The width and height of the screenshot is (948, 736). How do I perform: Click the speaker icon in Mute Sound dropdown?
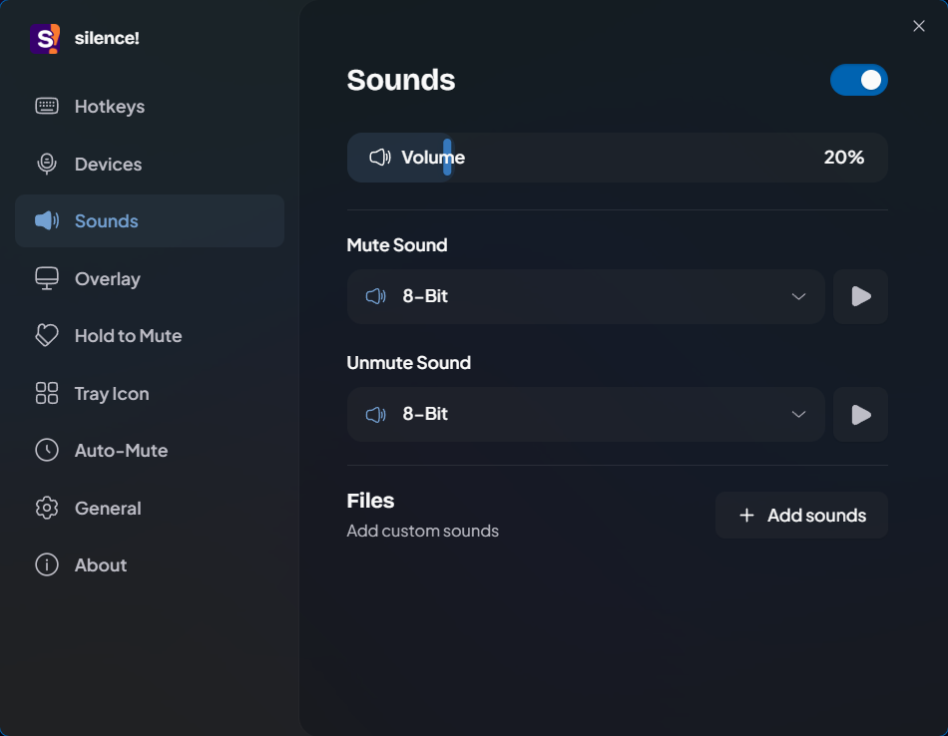tap(375, 296)
